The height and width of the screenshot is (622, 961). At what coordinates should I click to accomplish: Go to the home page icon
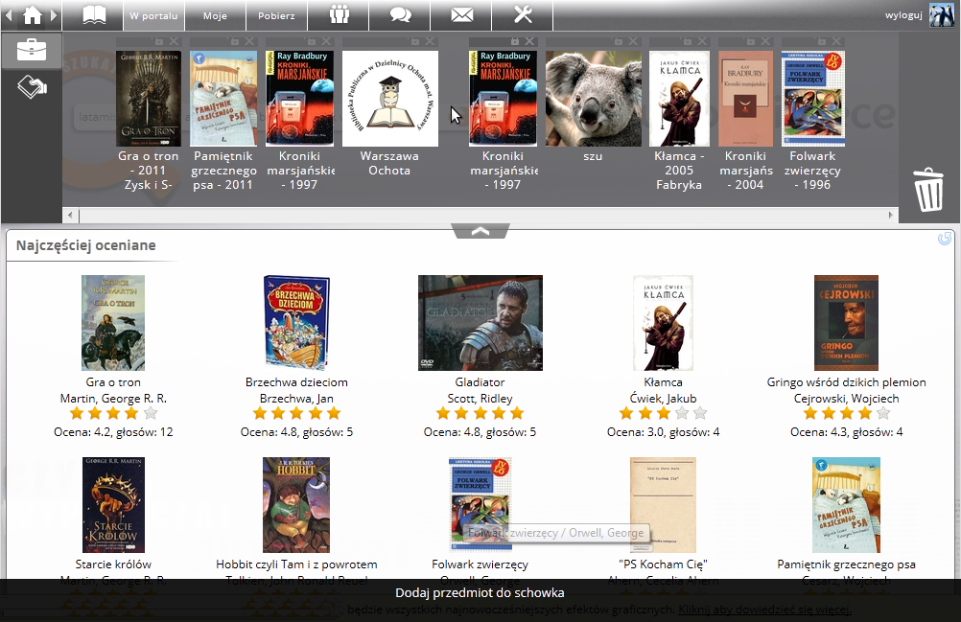33,14
